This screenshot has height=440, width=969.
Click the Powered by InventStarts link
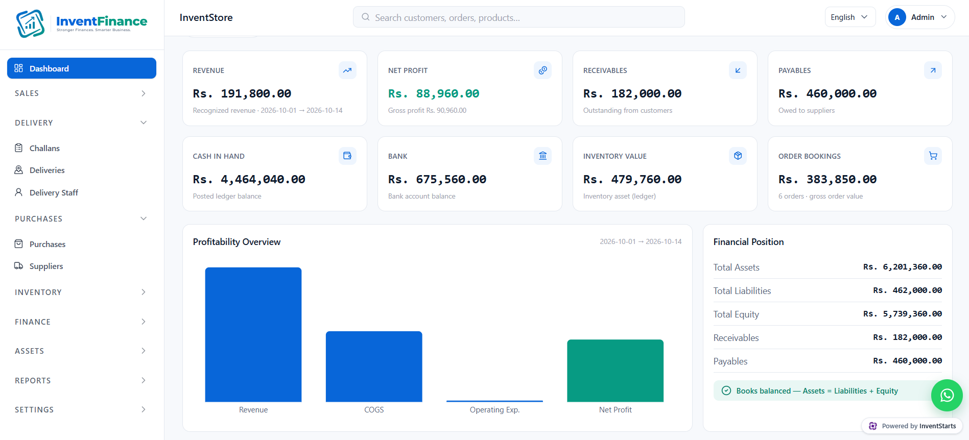(912, 426)
